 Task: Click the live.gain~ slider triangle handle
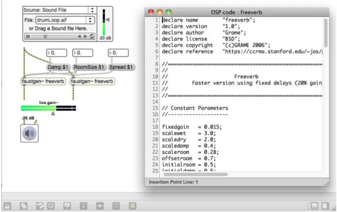(53, 113)
